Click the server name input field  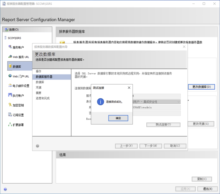[x=156, y=96]
